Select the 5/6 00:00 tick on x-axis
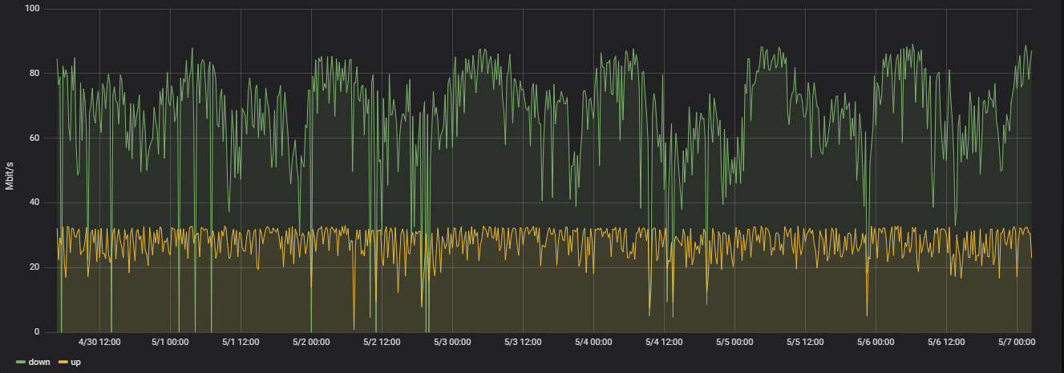1064x373 pixels. [x=876, y=342]
